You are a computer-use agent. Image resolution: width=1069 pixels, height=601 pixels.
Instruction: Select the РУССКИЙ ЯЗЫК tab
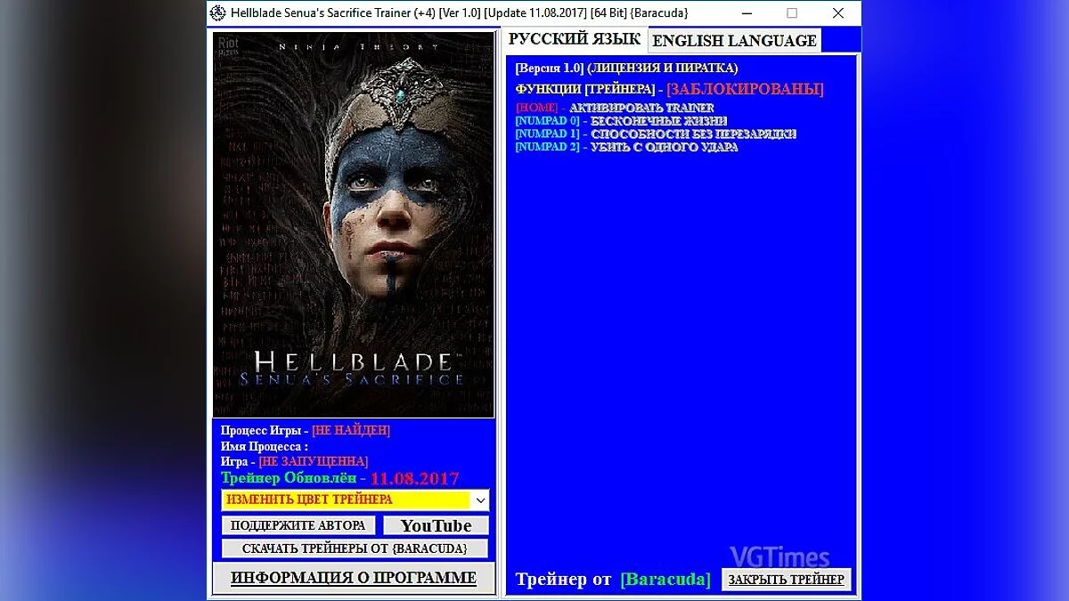tap(573, 38)
